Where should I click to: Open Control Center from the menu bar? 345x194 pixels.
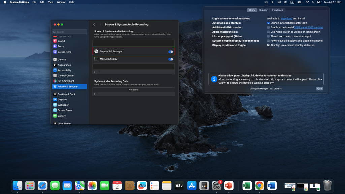point(319,2)
